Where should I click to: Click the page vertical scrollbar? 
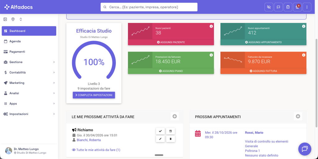316,83
